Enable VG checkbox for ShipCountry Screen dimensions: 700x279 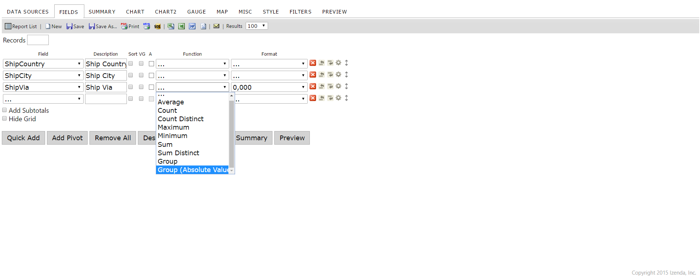pos(141,64)
